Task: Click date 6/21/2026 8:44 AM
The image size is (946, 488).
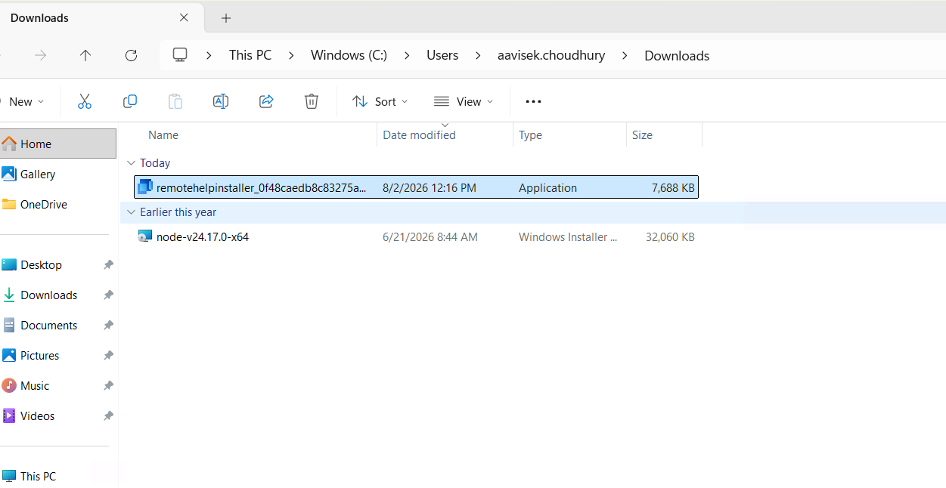Action: point(430,236)
